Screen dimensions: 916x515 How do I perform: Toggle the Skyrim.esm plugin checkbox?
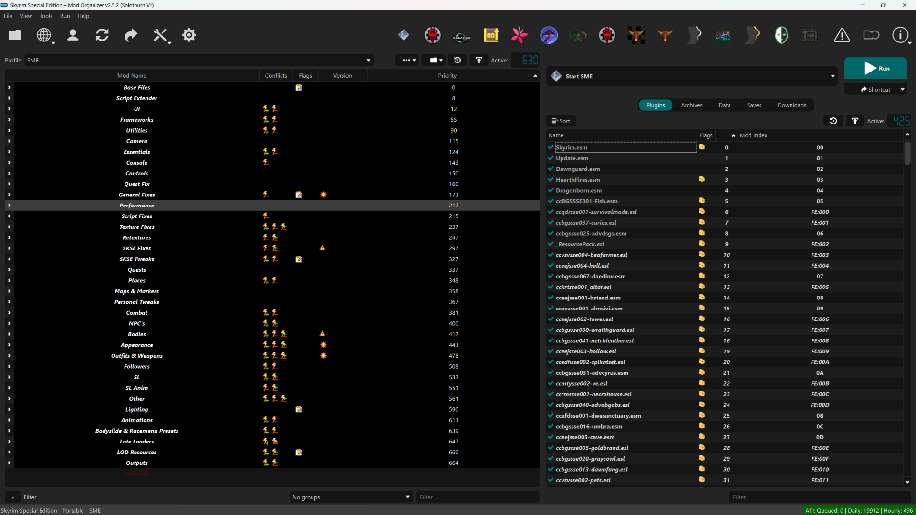click(x=551, y=147)
